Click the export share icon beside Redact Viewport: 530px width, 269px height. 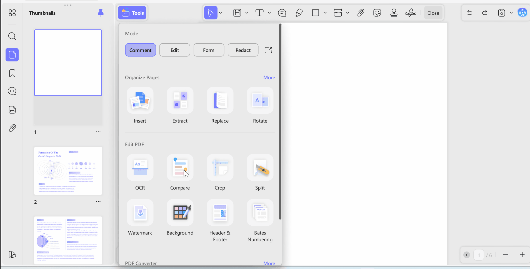point(268,50)
